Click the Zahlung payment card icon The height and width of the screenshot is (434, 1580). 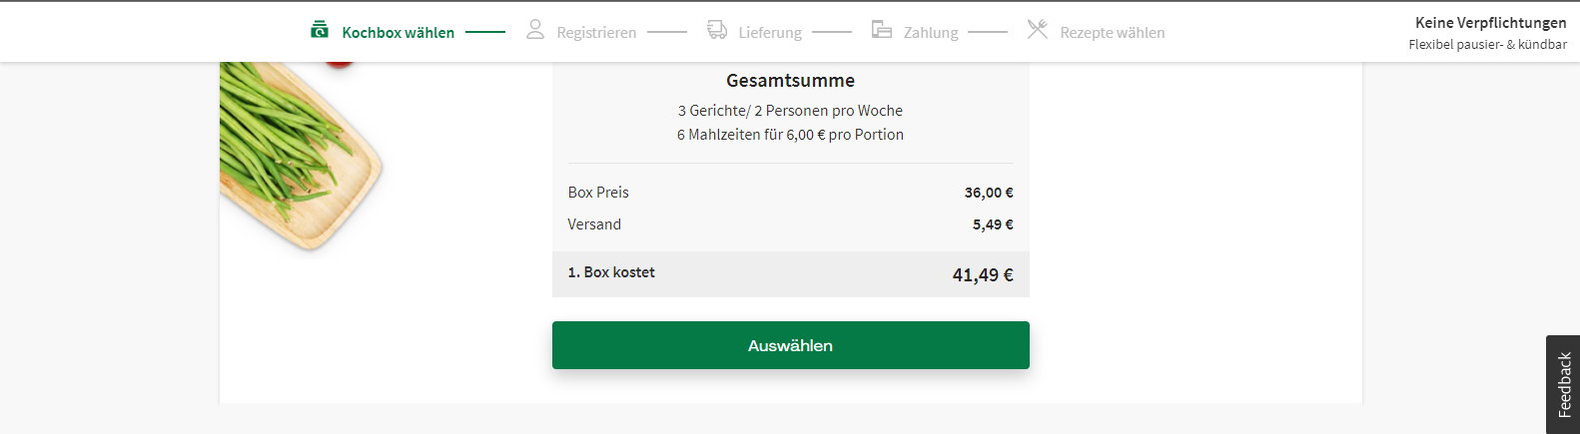click(882, 29)
